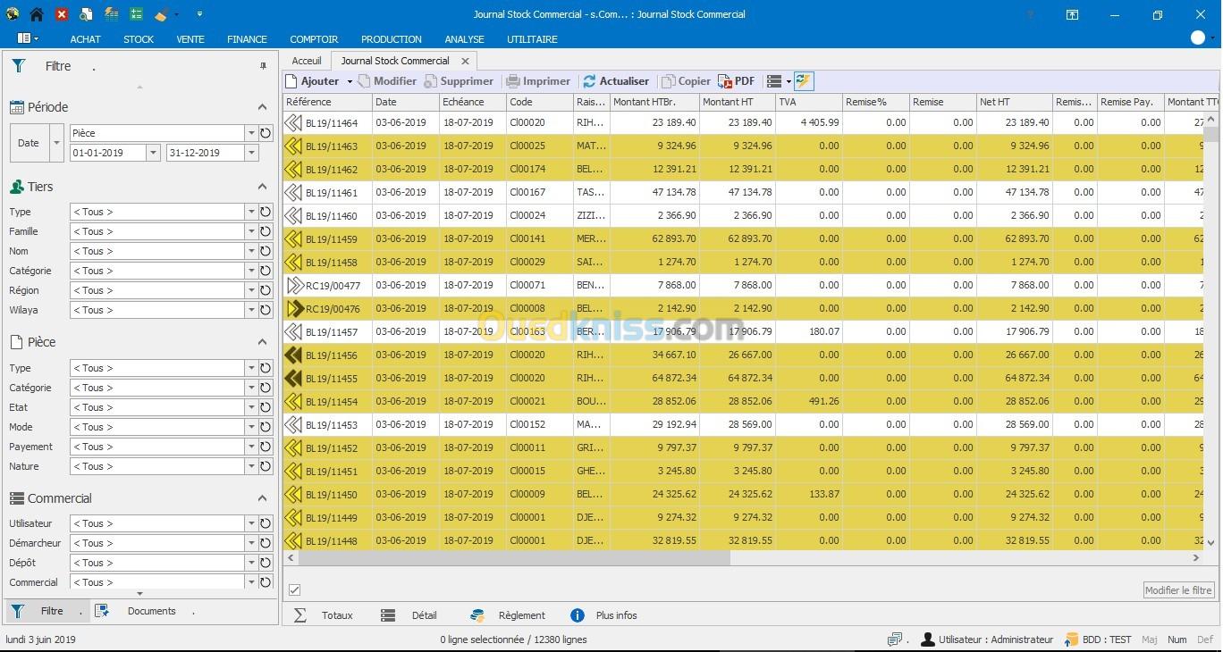The image size is (1223, 652).
Task: Open the Payement dropdown
Action: pyautogui.click(x=251, y=447)
